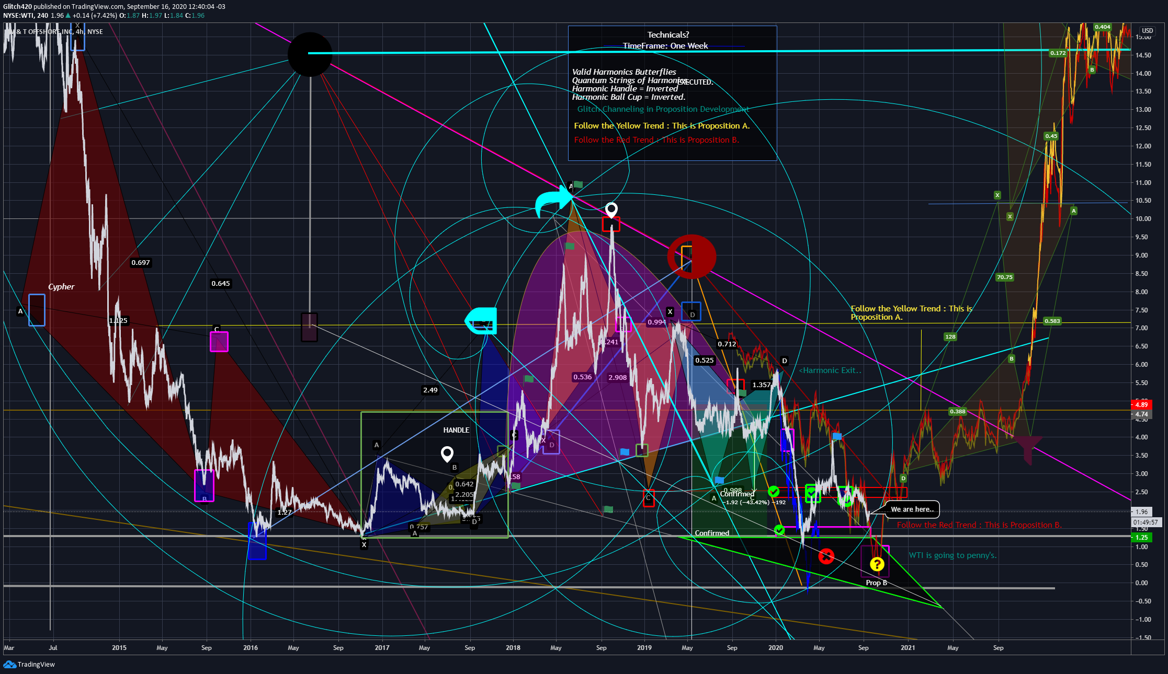Select the white pin above the red box
Viewport: 1168px width, 674px height.
pyautogui.click(x=611, y=210)
